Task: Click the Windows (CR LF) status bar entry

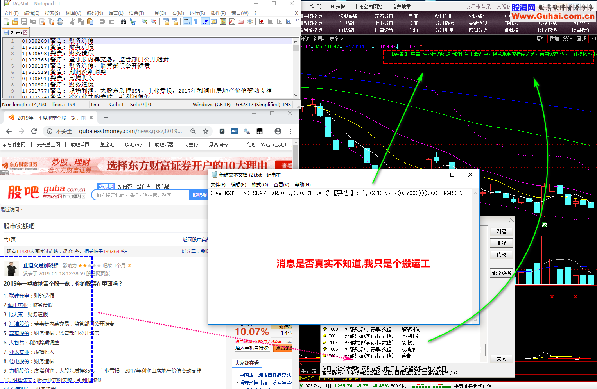Action: click(x=212, y=104)
